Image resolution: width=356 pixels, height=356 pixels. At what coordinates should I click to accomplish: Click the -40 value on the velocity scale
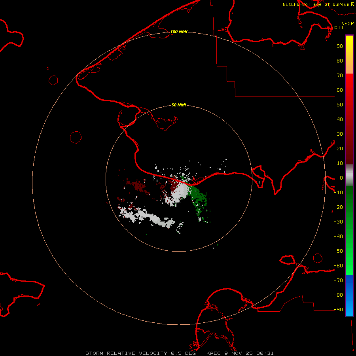[x=338, y=237]
